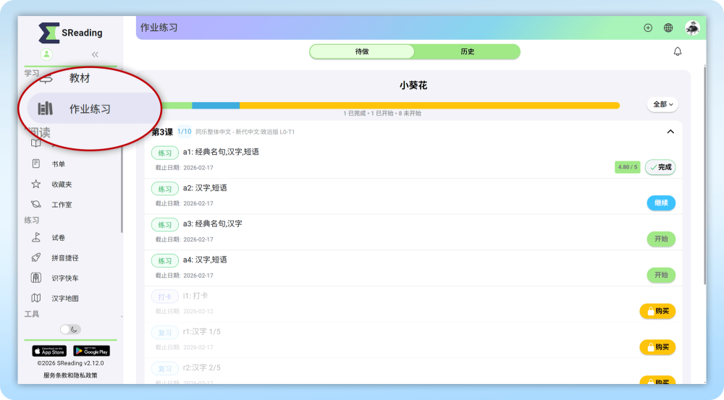The image size is (724, 400).
Task: Open the 识字快车 icon
Action: click(36, 278)
